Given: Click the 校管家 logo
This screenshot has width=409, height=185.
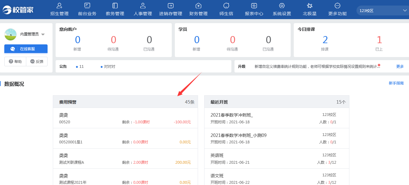Looking at the screenshot, I should 18,10.
